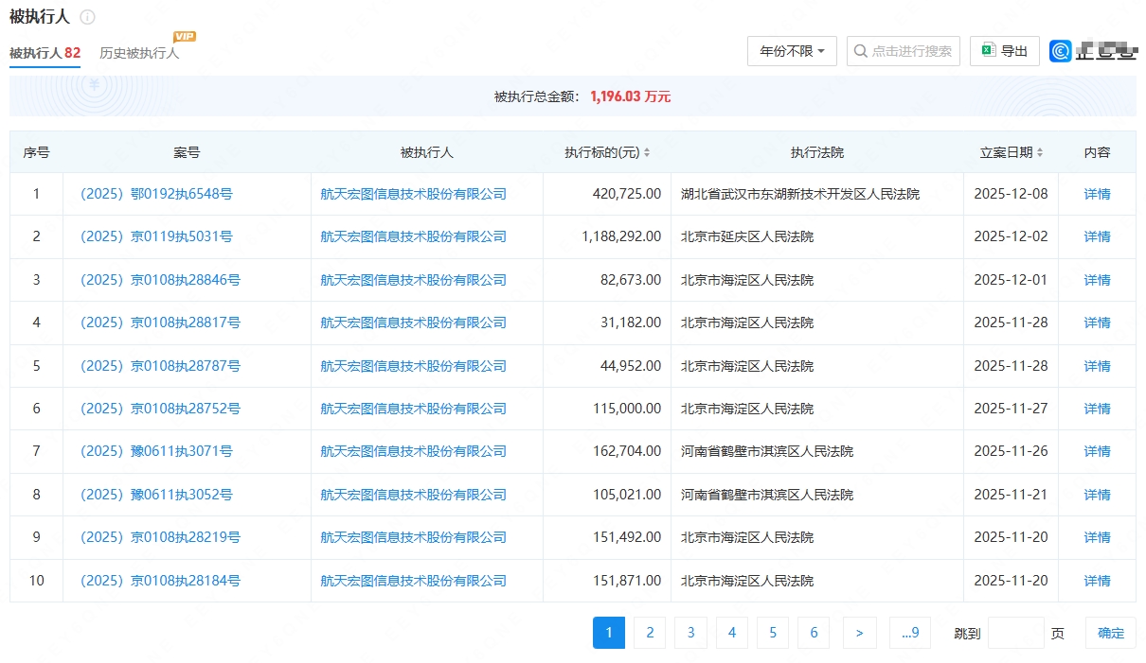Click the 点击进行搜索 search field

[904, 51]
